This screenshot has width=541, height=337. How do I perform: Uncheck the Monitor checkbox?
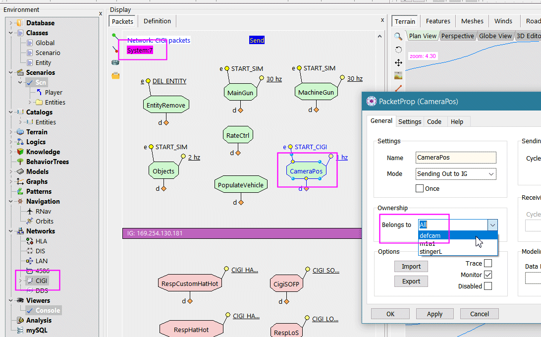[488, 275]
